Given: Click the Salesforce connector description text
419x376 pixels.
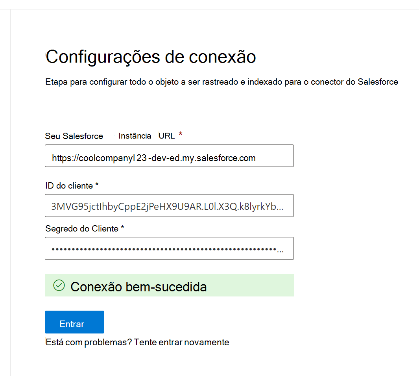Looking at the screenshot, I should click(221, 82).
